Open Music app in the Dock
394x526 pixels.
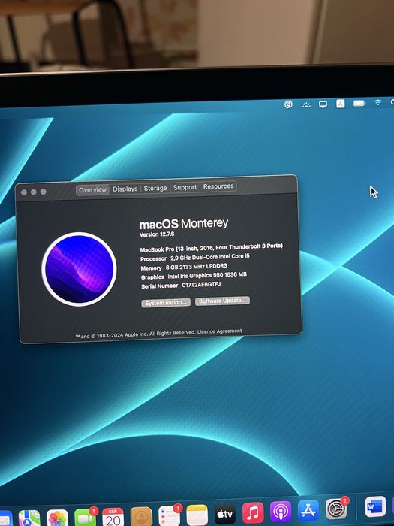[253, 513]
